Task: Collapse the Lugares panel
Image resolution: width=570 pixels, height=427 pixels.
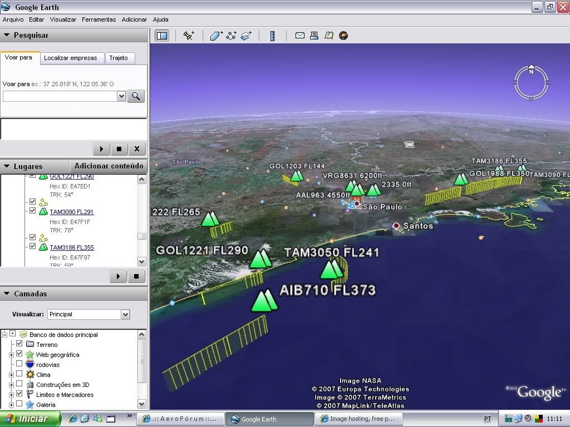Action: 7,166
